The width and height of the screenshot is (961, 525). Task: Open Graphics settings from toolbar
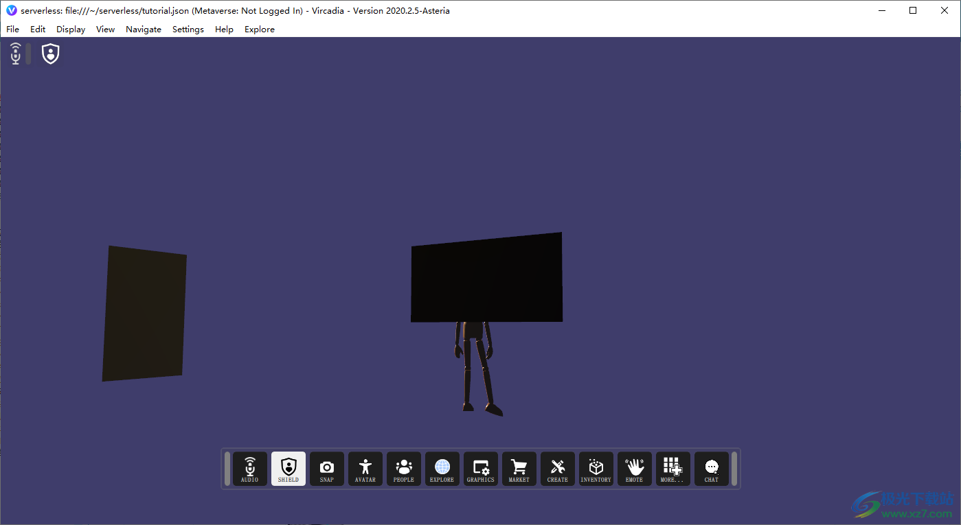pyautogui.click(x=481, y=469)
